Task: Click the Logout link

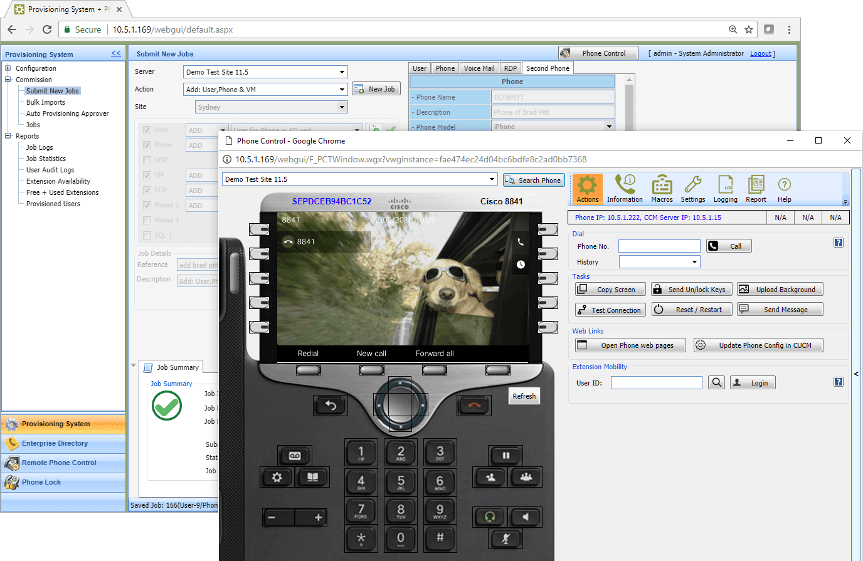Action: click(761, 53)
